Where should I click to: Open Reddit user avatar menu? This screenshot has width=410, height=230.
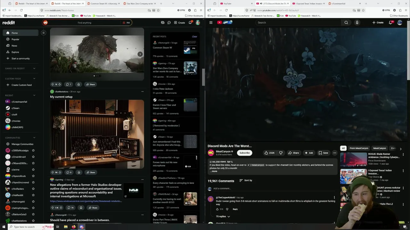198,22
